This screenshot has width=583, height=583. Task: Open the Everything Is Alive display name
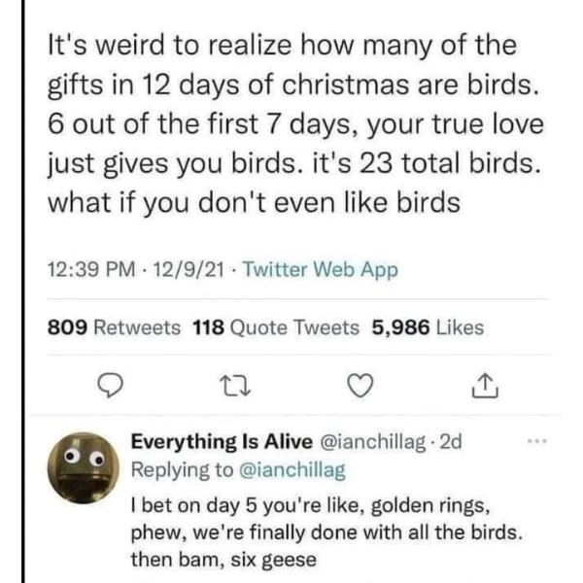[219, 441]
